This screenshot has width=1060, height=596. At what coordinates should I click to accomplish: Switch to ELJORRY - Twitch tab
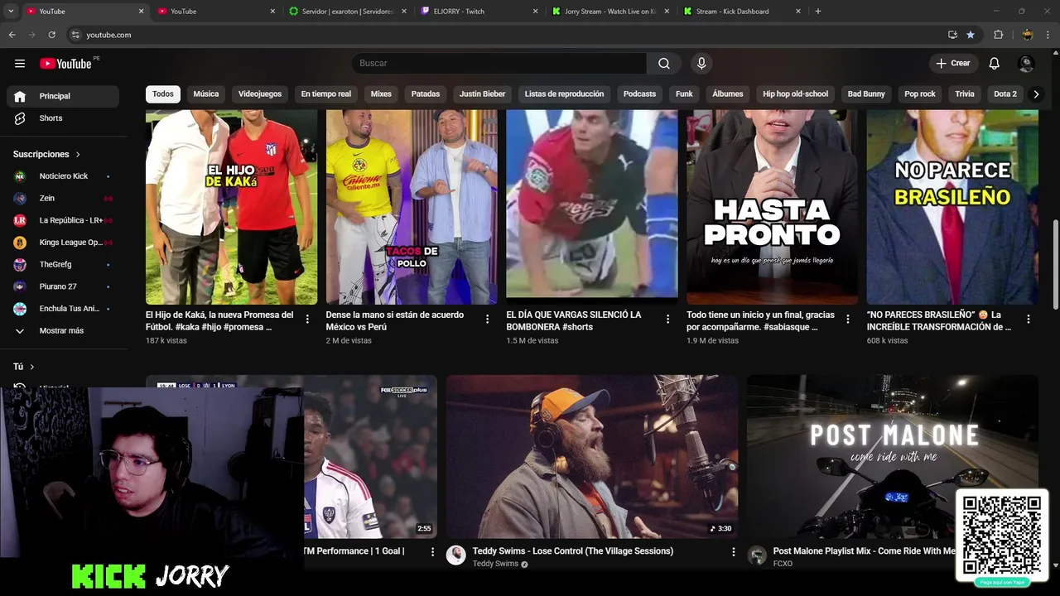(x=479, y=12)
